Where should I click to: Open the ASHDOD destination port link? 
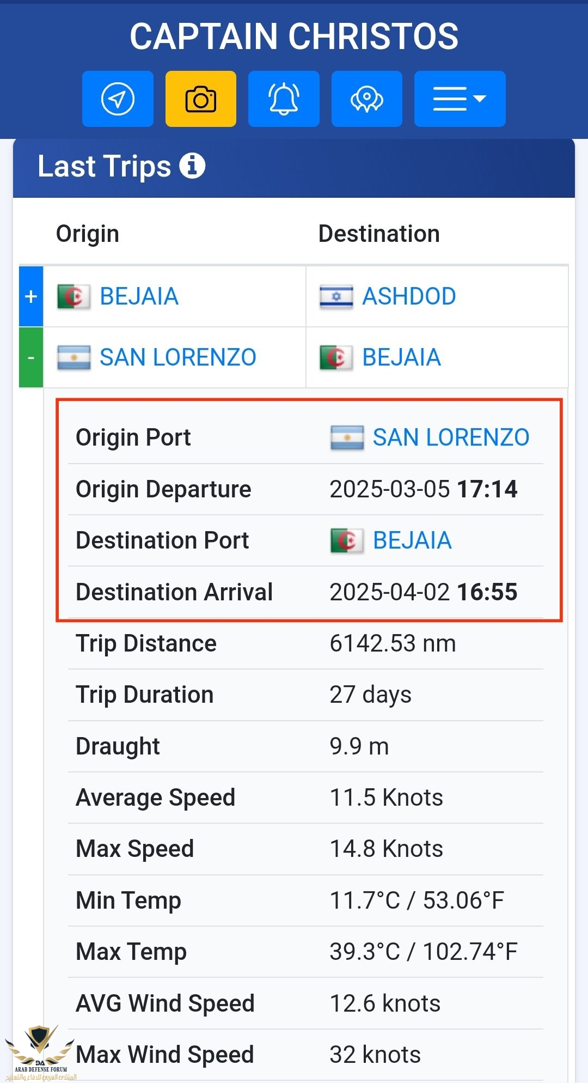tap(409, 297)
